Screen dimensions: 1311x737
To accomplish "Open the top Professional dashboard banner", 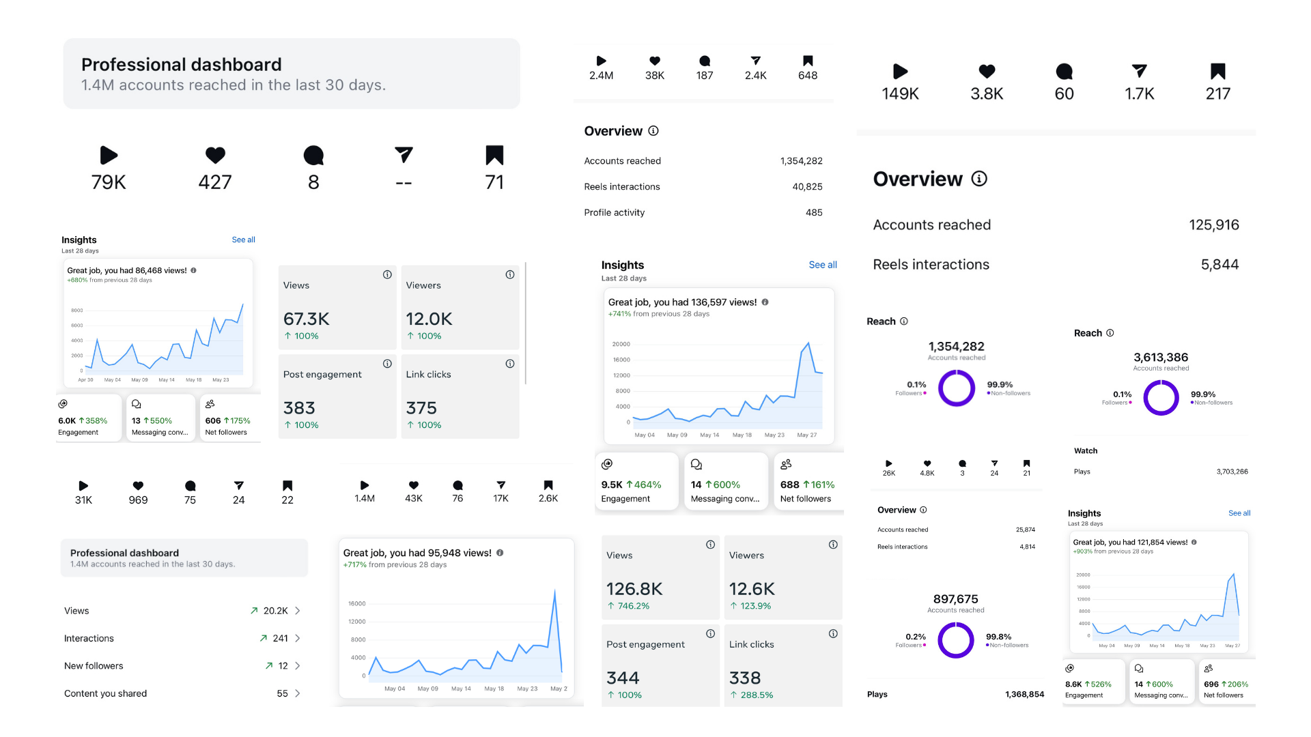I will [x=292, y=74].
